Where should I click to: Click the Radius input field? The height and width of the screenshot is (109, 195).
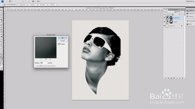(x=44, y=63)
